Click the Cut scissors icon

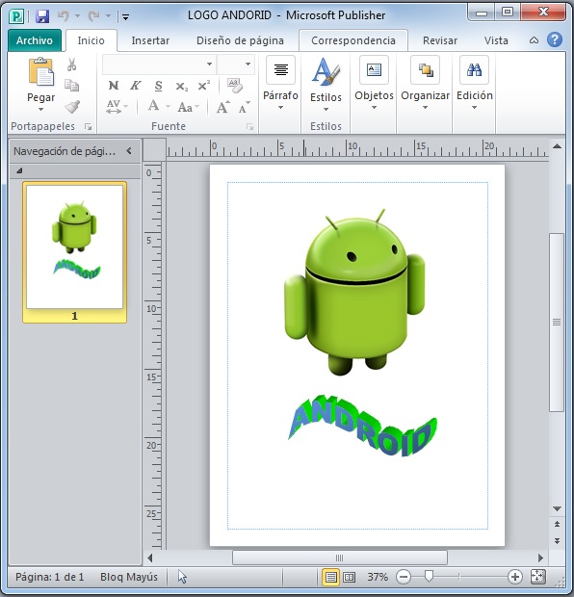[71, 65]
